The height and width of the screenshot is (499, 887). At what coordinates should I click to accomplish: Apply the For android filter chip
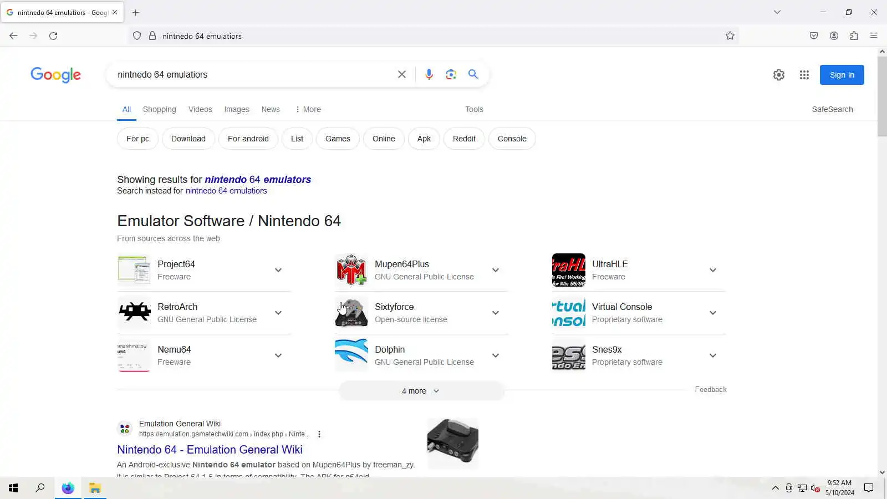tap(248, 139)
